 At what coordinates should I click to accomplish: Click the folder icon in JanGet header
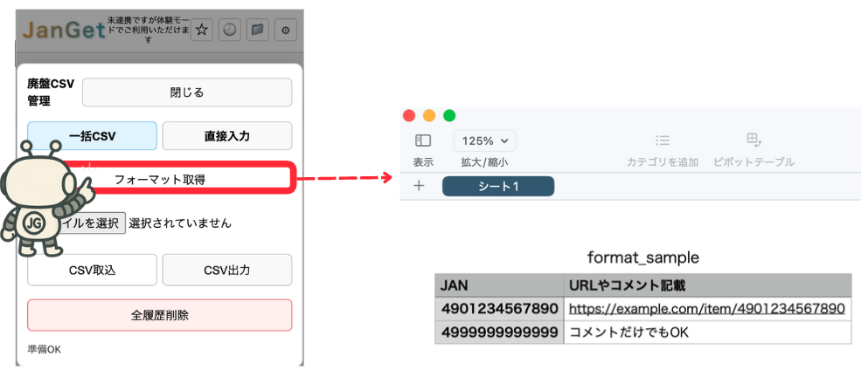(x=258, y=31)
